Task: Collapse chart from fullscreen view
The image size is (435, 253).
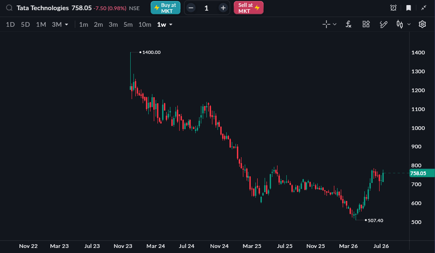Action: coord(423,8)
